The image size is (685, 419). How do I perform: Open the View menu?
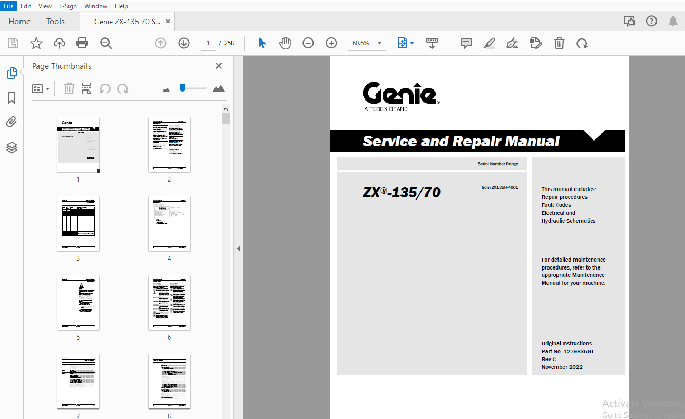[x=45, y=6]
